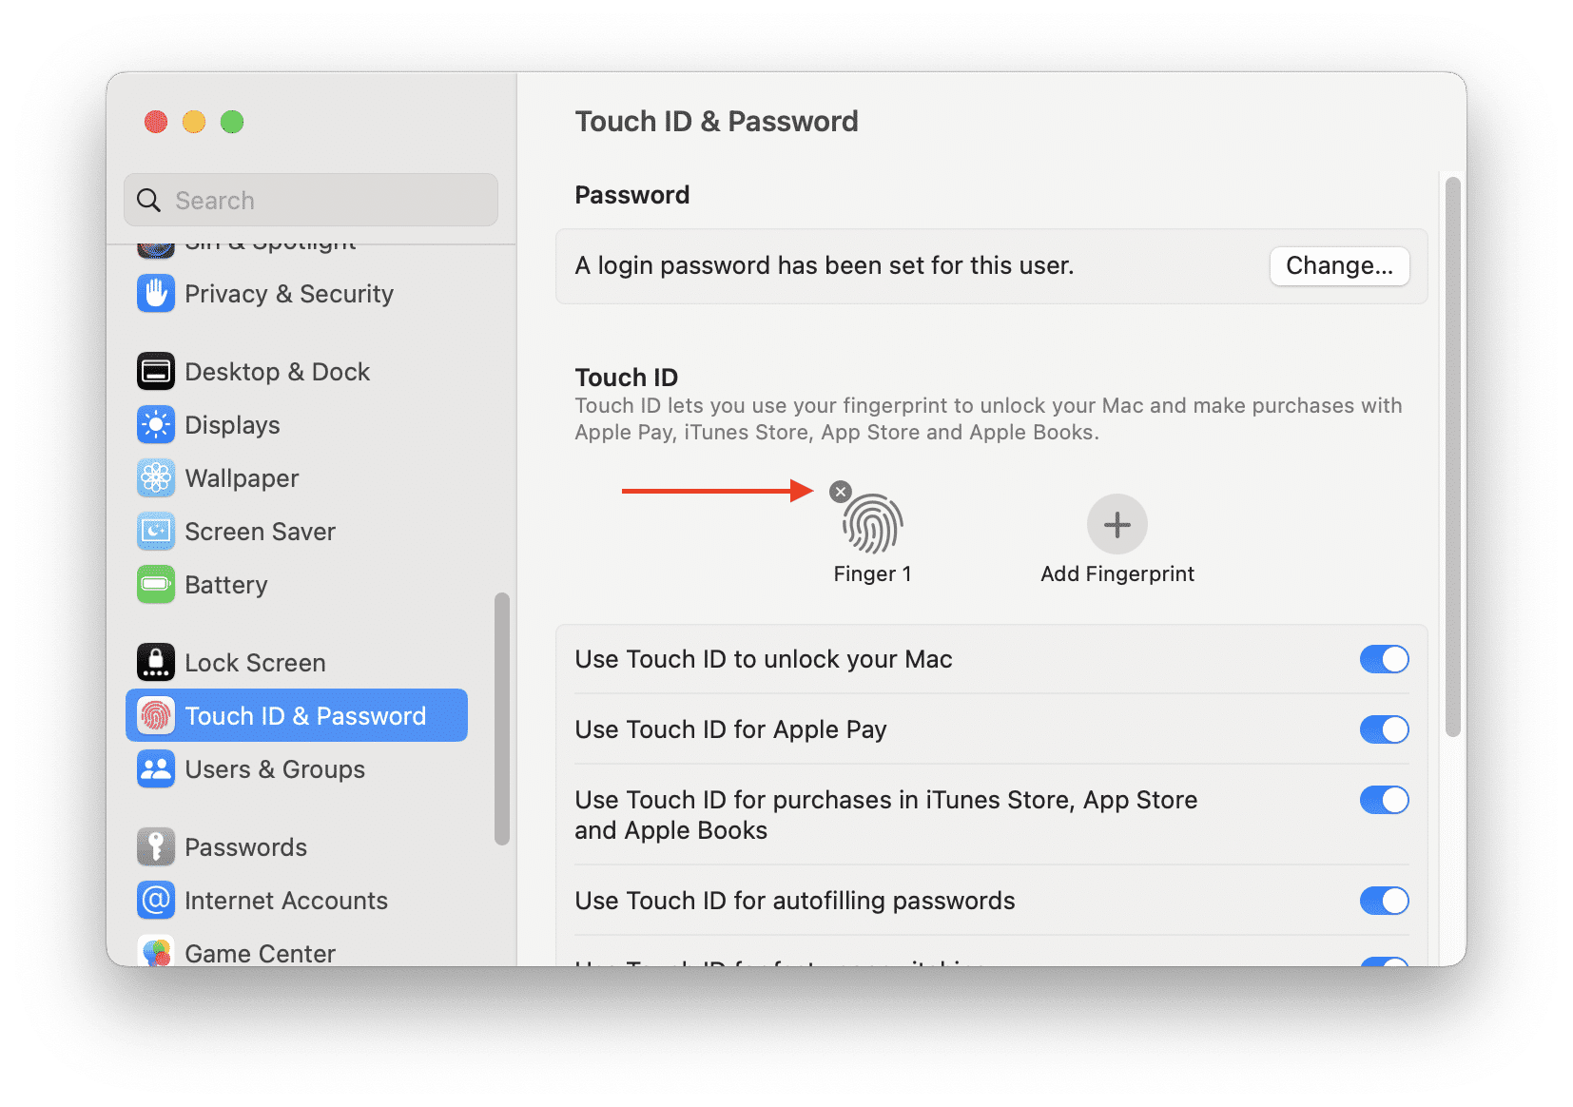The width and height of the screenshot is (1573, 1107).
Task: Toggle Touch ID for autofilling passwords
Action: (x=1385, y=901)
